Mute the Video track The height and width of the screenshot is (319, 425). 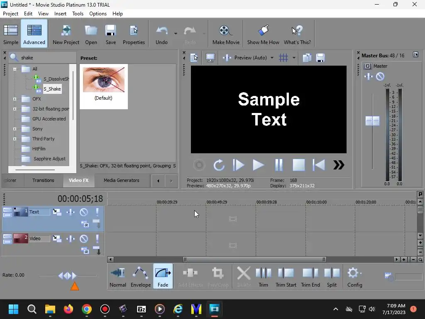click(x=84, y=238)
